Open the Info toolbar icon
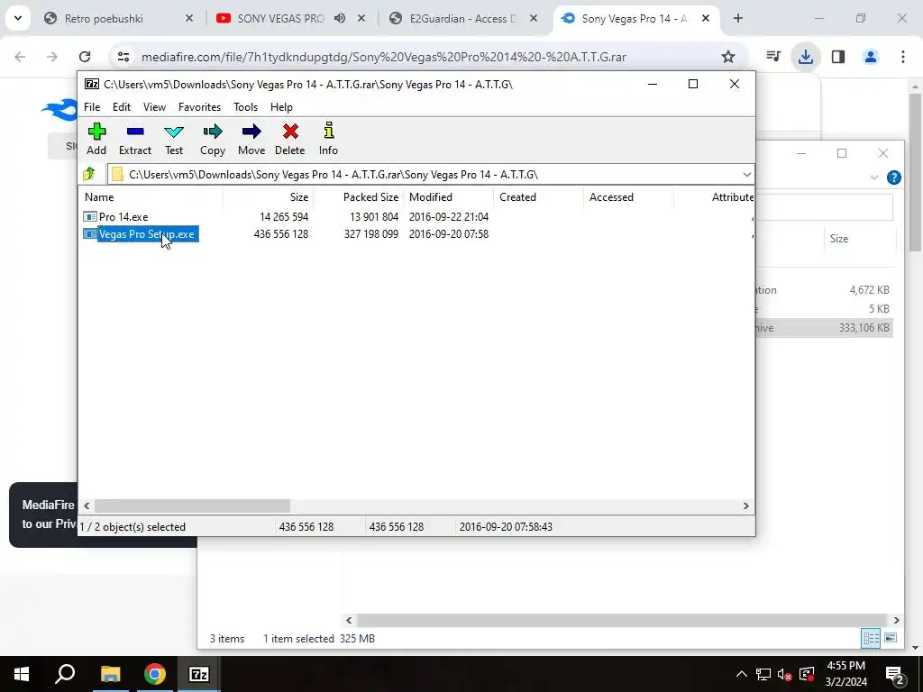This screenshot has height=692, width=923. click(x=328, y=139)
